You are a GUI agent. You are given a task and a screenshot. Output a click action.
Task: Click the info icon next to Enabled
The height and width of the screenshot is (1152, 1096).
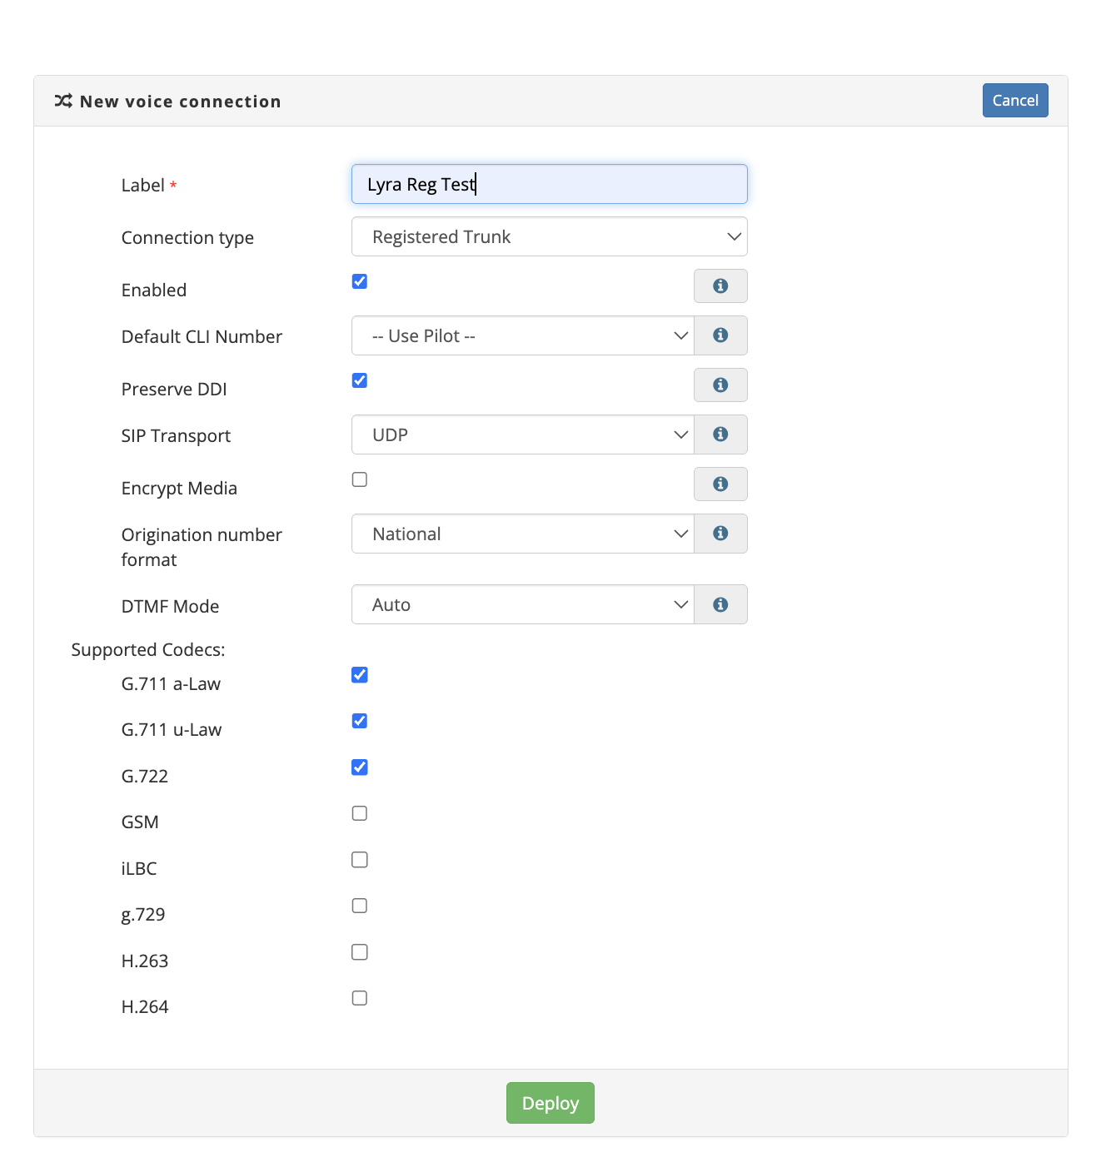pyautogui.click(x=720, y=286)
